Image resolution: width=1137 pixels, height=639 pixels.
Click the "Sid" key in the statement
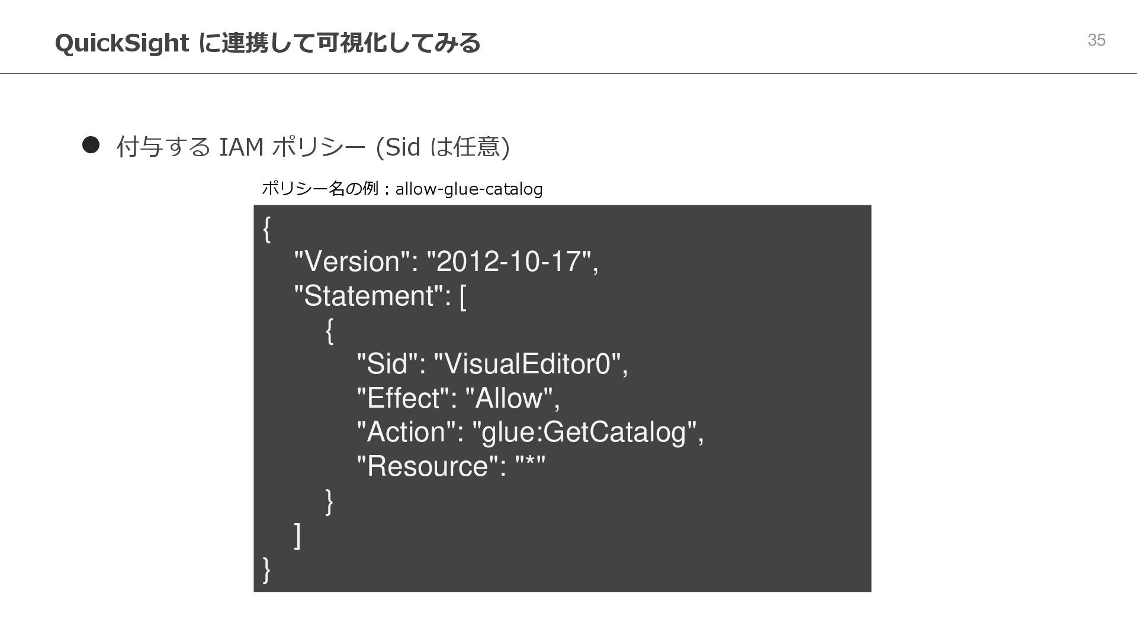click(x=387, y=364)
